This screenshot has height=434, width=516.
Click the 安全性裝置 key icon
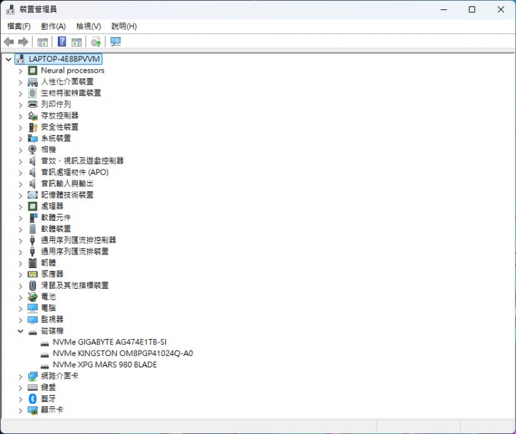click(x=33, y=127)
